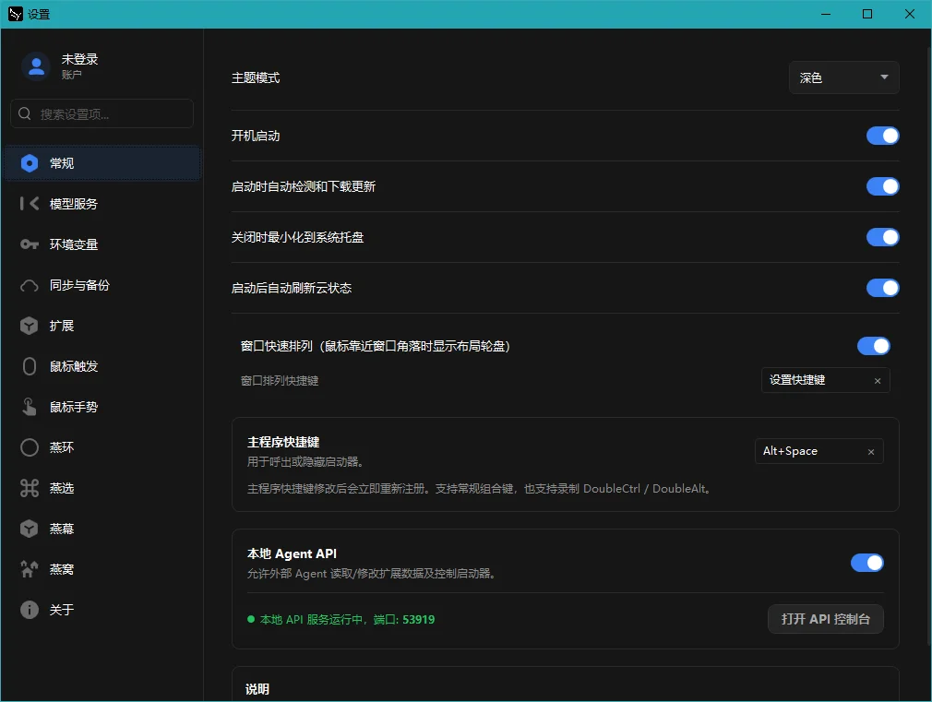The width and height of the screenshot is (932, 702).
Task: Open 燕选 settings
Action: (102, 488)
